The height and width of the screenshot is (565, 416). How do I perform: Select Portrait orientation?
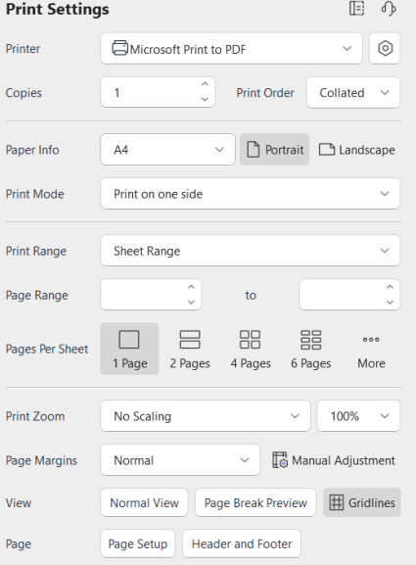tap(274, 150)
